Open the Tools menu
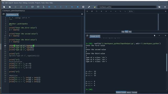Image resolution: width=168 pixels, height=94 pixels. point(43,3)
